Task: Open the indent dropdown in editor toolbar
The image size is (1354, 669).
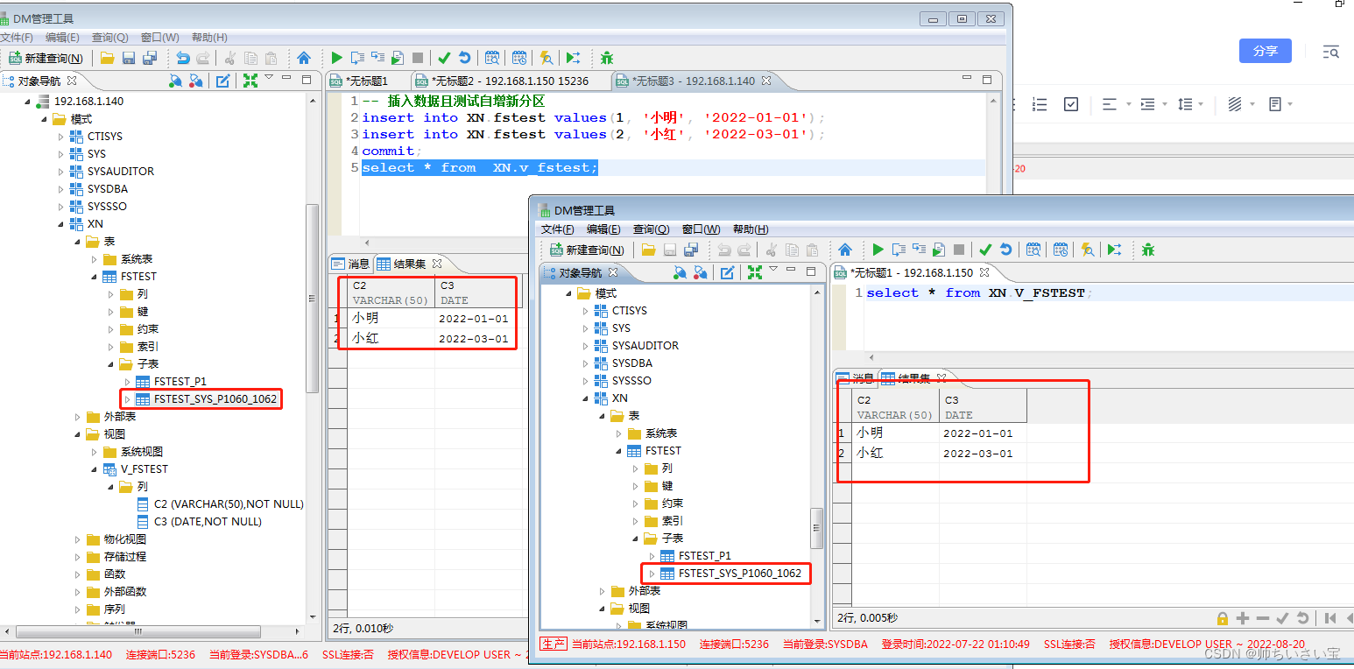Action: [x=1153, y=104]
